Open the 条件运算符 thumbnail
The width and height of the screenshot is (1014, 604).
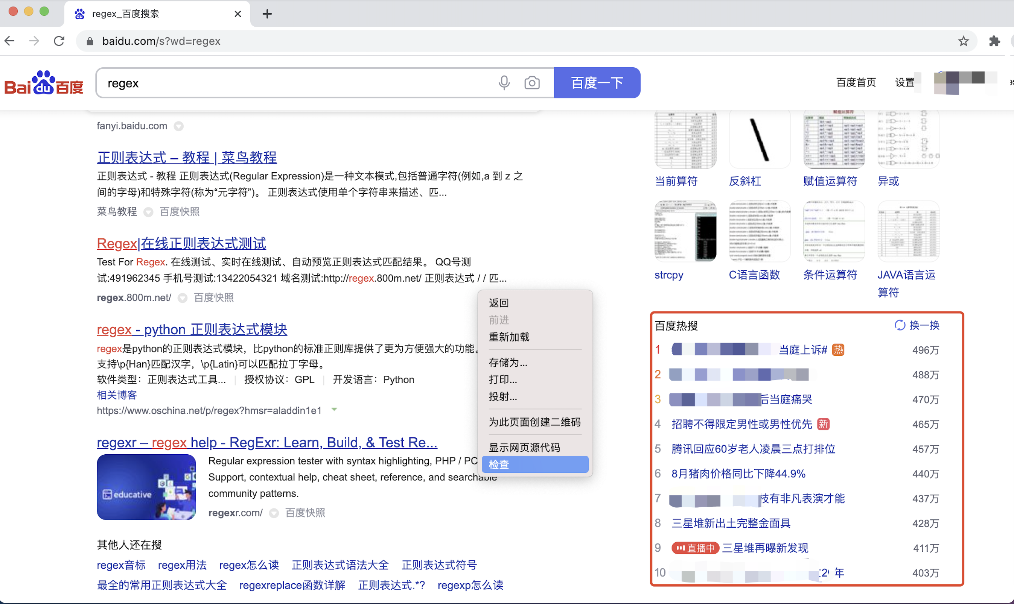(x=834, y=231)
